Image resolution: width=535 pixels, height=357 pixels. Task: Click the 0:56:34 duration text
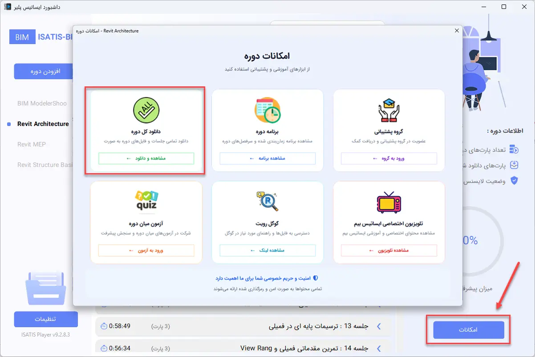coord(120,348)
